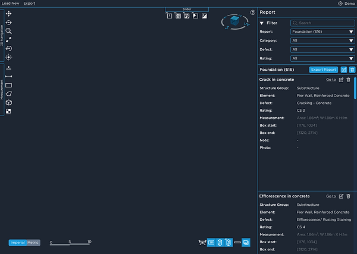Click the drone icon in bottom toolbar
This screenshot has height=254, width=357.
point(202,243)
